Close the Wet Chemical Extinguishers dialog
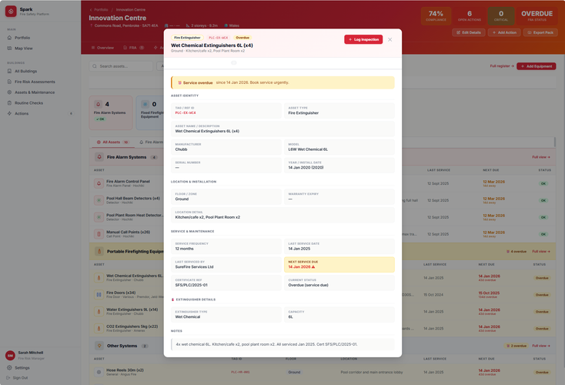 click(389, 39)
